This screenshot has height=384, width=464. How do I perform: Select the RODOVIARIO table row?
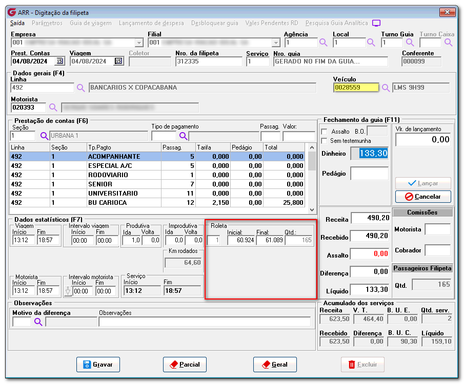[x=157, y=175]
